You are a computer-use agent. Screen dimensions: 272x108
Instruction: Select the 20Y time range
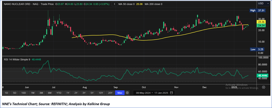tap(110, 93)
